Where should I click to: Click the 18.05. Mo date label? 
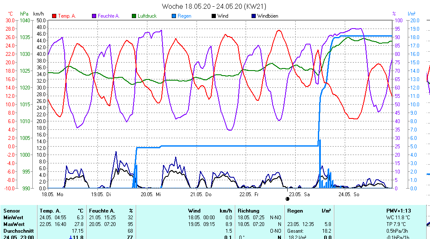click(52, 194)
